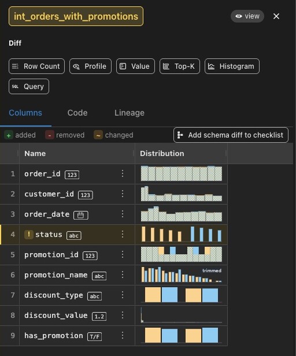Open options menu for discount_type column

tap(123, 295)
